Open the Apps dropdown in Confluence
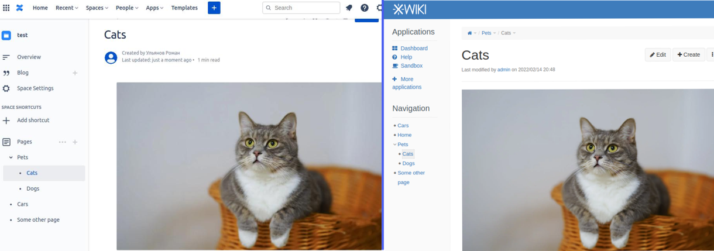This screenshot has height=251, width=714. pos(155,8)
